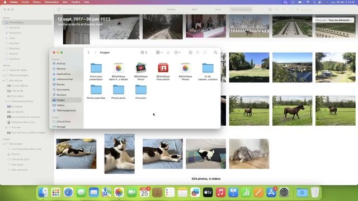The image size is (358, 201).
Task: Select the town rooftops aerial photo
Action: pyautogui.click(x=292, y=68)
